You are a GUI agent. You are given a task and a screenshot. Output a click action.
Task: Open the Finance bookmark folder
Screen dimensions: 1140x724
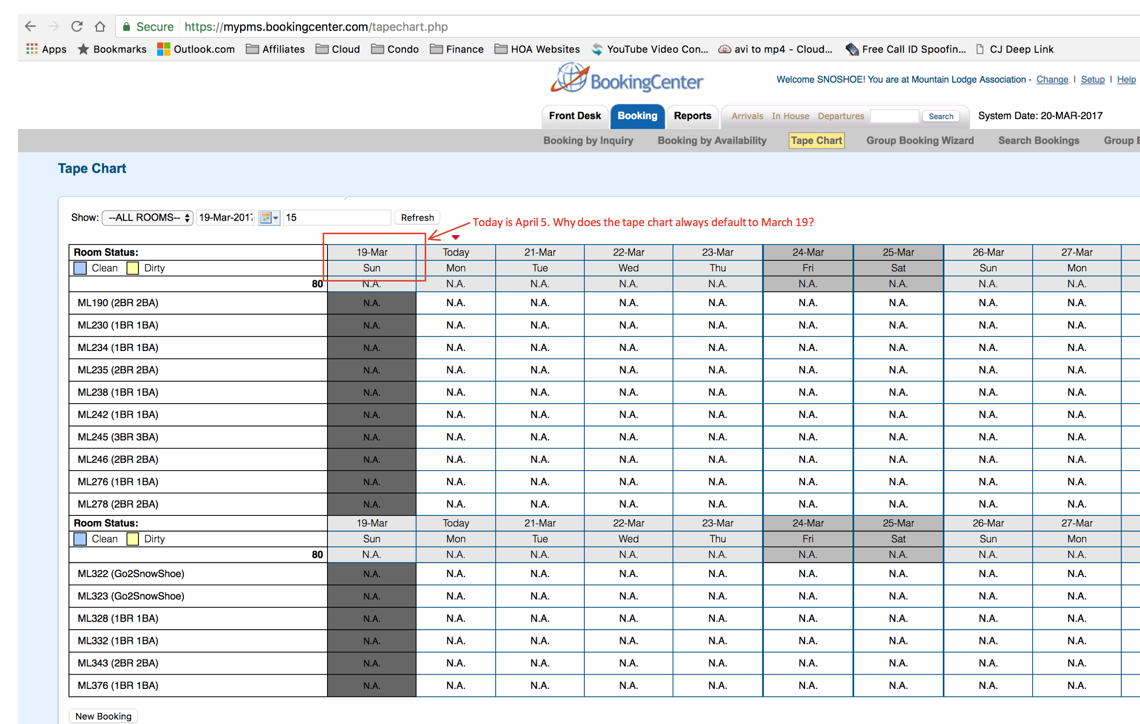(457, 49)
